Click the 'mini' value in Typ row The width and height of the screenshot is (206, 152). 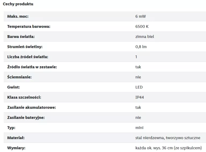click(139, 128)
